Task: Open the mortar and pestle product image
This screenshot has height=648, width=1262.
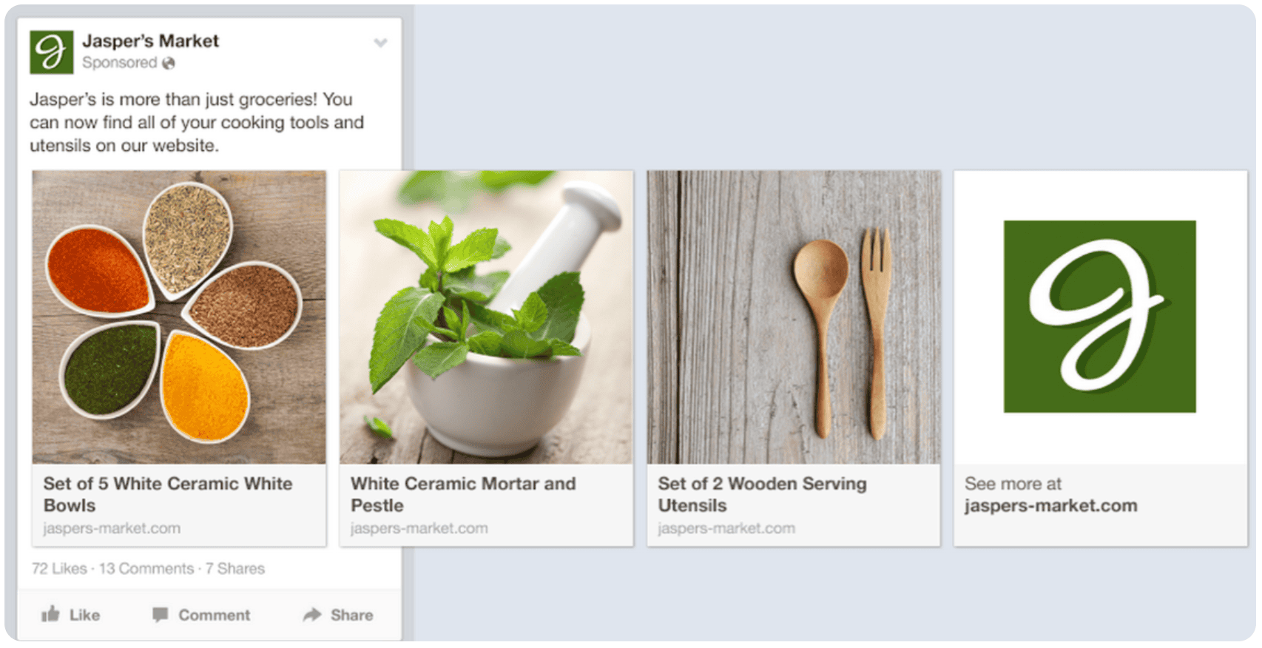Action: coord(486,317)
